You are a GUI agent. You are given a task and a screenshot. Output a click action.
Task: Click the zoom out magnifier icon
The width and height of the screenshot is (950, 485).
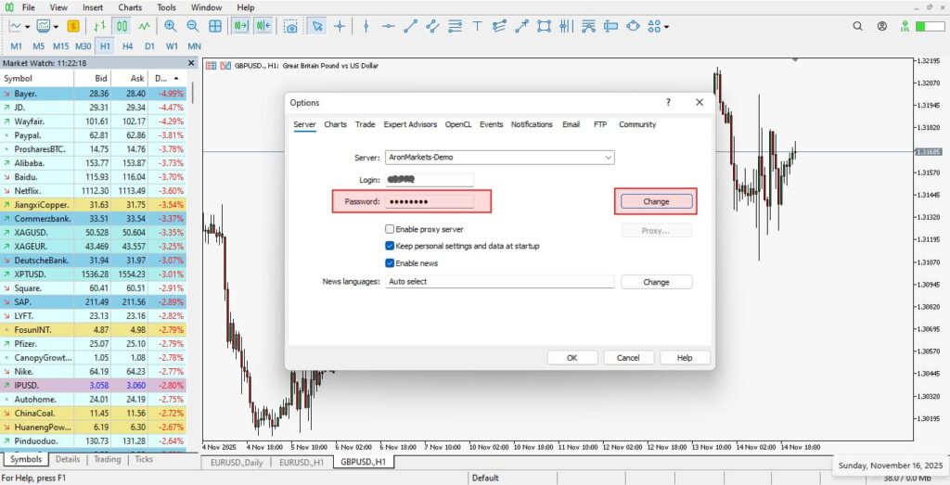[192, 27]
